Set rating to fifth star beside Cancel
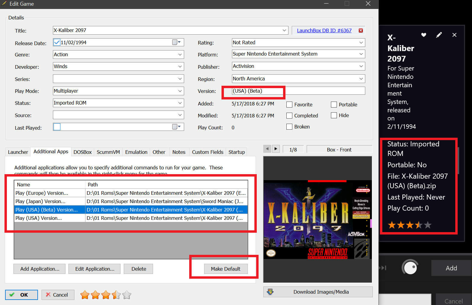The image size is (472, 305). pyautogui.click(x=127, y=295)
